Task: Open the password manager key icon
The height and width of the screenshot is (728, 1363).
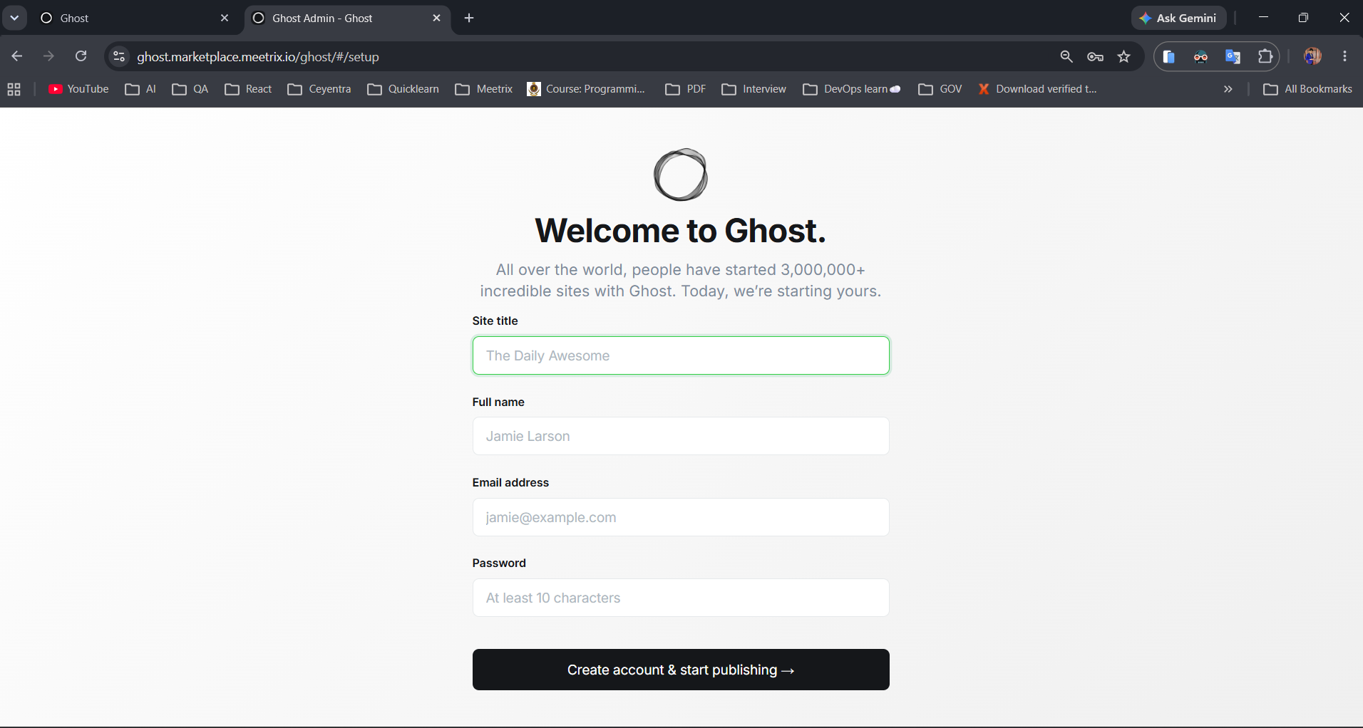Action: click(x=1096, y=56)
